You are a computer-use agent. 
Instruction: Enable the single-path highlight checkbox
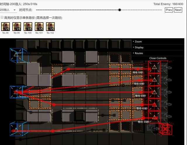point(2,18)
